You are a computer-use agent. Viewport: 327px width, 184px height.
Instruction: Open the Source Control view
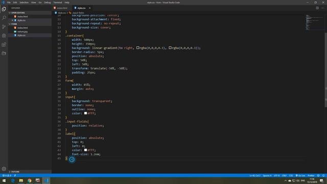point(4,27)
